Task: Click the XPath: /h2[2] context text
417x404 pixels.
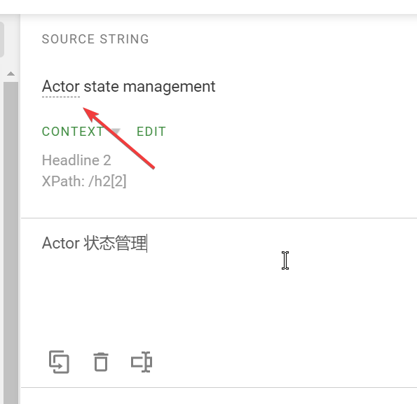Action: [84, 181]
